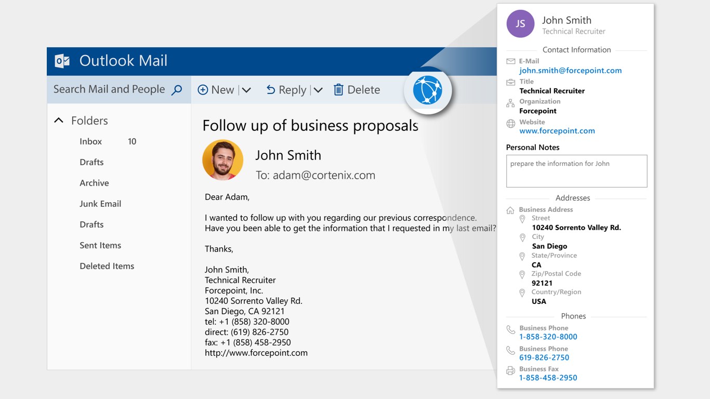Click the Business Fax printer icon
710x399 pixels.
click(510, 370)
